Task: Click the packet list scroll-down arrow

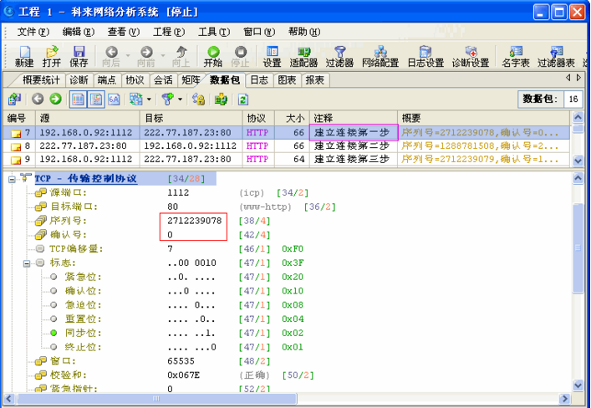Action: 578,161
